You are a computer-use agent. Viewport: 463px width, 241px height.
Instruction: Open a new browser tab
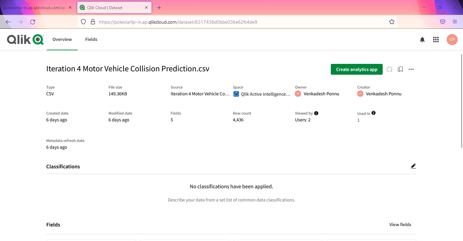point(159,7)
